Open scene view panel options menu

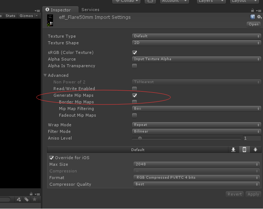pyautogui.click(x=37, y=11)
